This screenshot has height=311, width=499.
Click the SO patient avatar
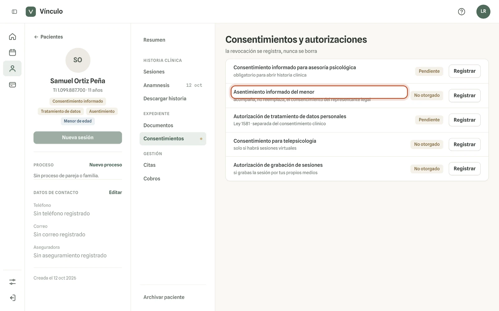coord(78,60)
